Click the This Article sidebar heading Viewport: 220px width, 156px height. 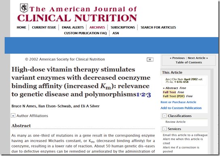[172, 72]
